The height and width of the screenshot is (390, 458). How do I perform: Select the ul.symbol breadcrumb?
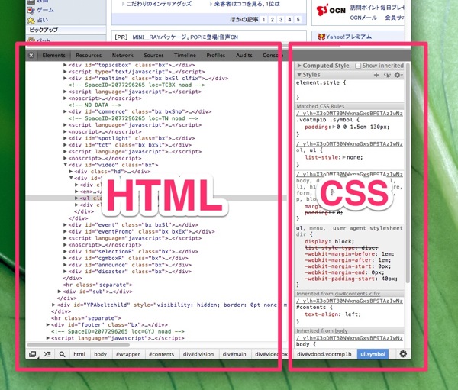(x=373, y=354)
